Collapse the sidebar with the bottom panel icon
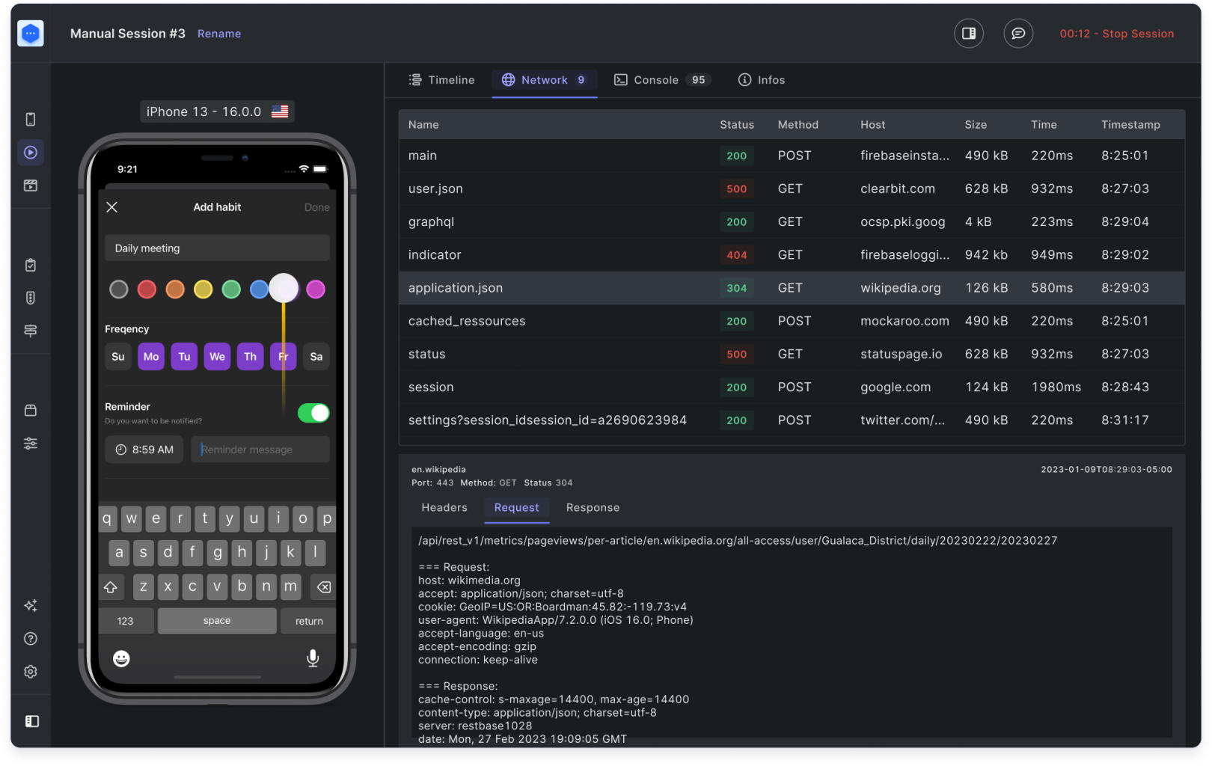Screen dimensions: 1212x766 point(32,721)
